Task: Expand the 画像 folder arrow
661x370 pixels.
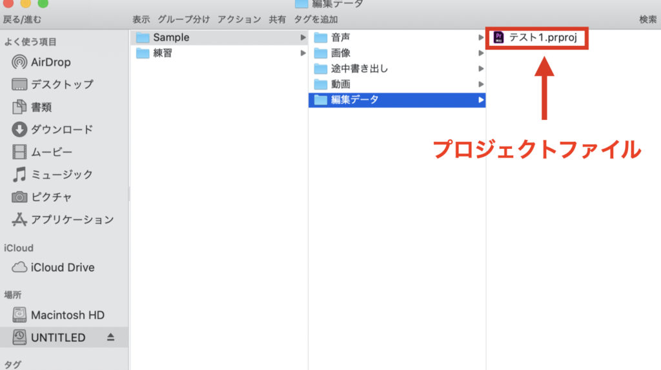Action: (480, 53)
